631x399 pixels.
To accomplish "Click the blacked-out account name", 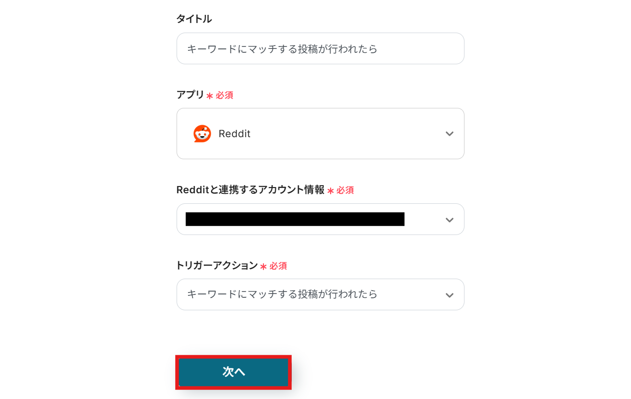I will click(295, 219).
